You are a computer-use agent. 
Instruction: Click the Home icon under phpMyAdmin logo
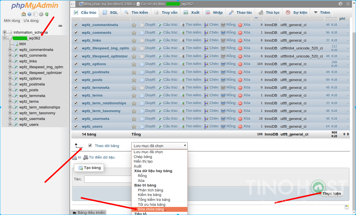click(x=24, y=14)
